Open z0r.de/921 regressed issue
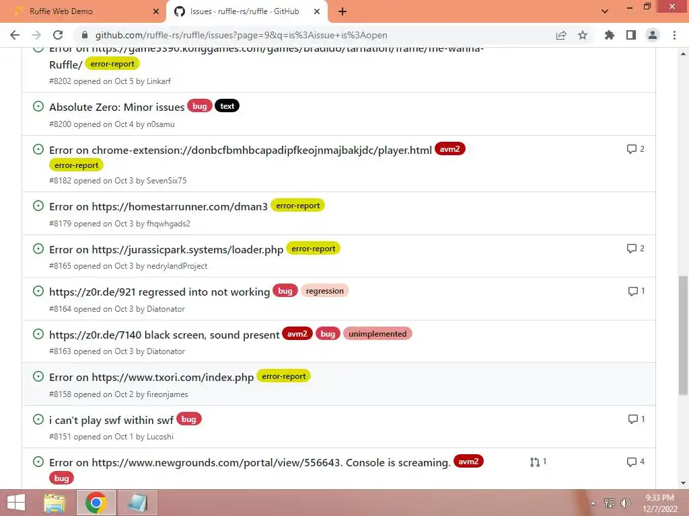 159,292
